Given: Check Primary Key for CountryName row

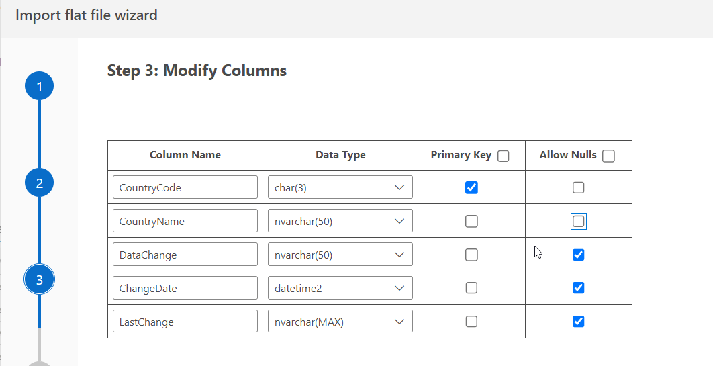Looking at the screenshot, I should coord(471,221).
